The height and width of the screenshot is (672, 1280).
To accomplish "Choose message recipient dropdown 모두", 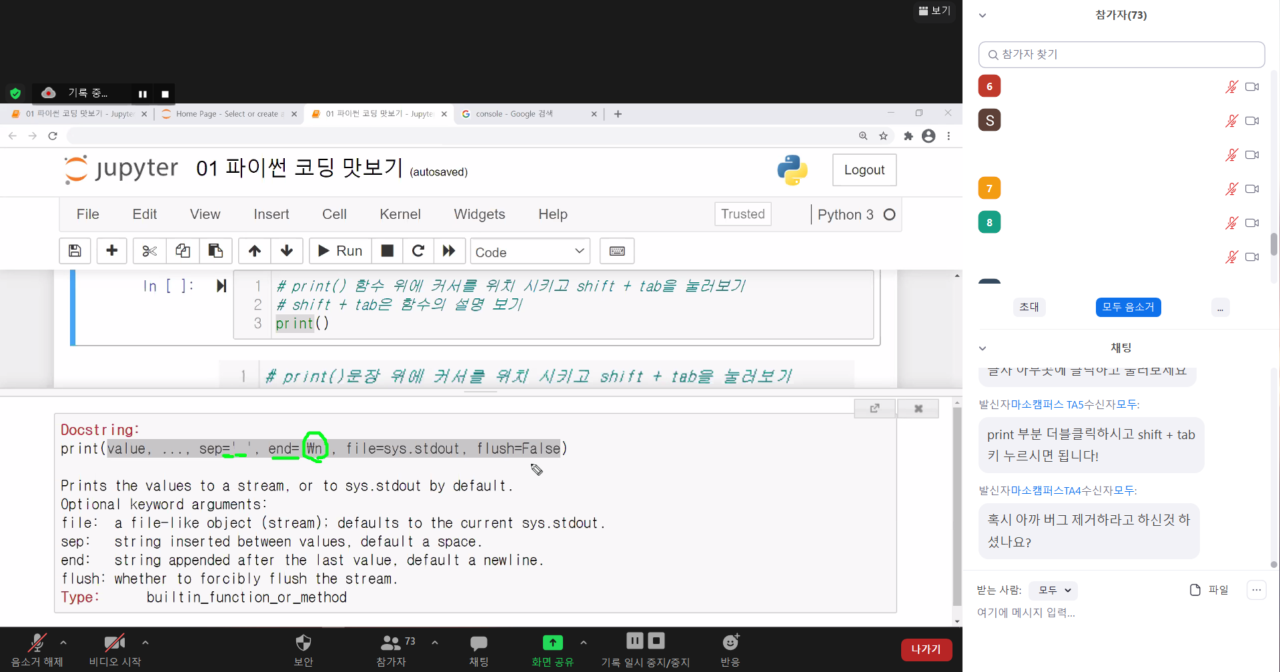I will [1053, 590].
